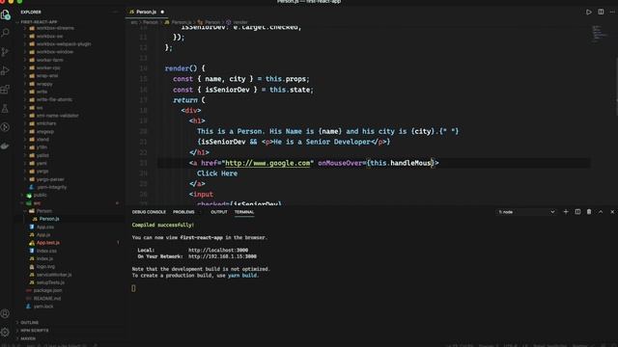618x347 pixels.
Task: Open the Explorer more actions ellipsis
Action: [x=116, y=13]
